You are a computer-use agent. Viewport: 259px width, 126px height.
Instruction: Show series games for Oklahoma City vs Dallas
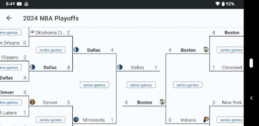coord(51,50)
